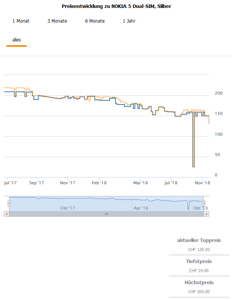Click the chart title Preisentwicklung zu NOKIA 5
Screen dimensions: 234x300
click(x=116, y=6)
